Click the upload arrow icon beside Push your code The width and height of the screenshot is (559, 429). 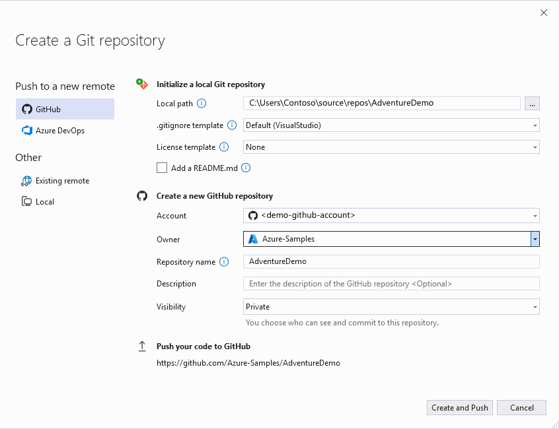[x=141, y=346]
